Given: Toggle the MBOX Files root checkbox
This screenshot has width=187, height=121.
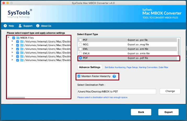Looking at the screenshot, I should point(14,38).
